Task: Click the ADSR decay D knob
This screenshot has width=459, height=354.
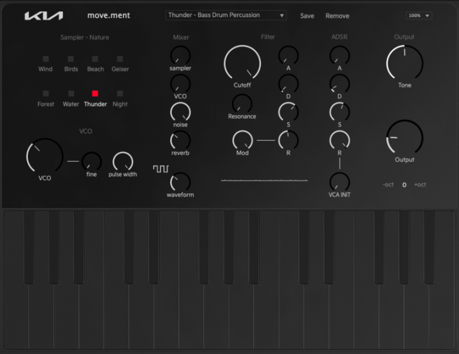Action: 340,84
